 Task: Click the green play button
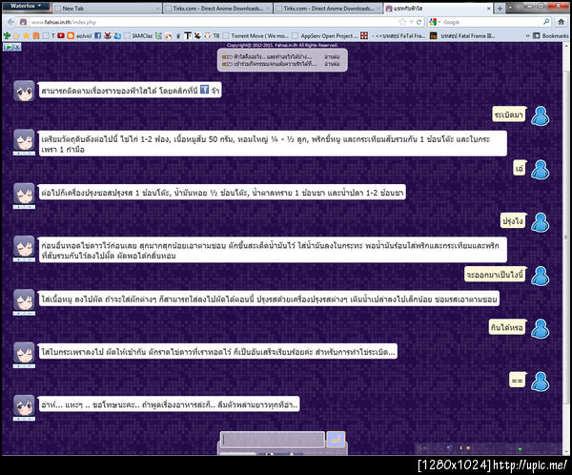pyautogui.click(x=8, y=47)
